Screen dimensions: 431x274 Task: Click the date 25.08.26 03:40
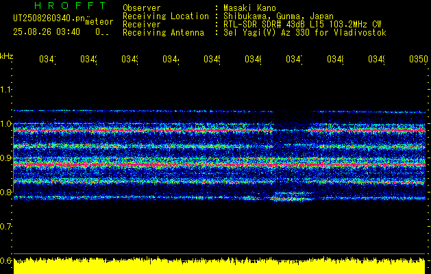coord(47,32)
